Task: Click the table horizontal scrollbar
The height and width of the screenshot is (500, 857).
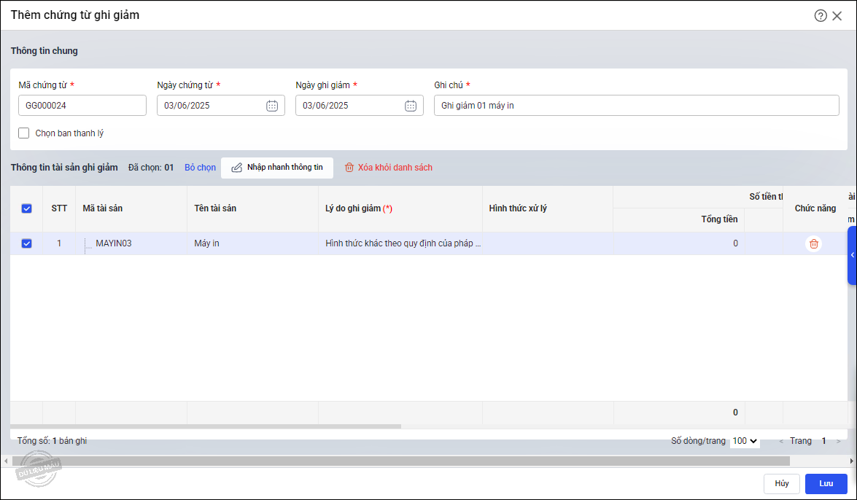Action: (x=206, y=426)
